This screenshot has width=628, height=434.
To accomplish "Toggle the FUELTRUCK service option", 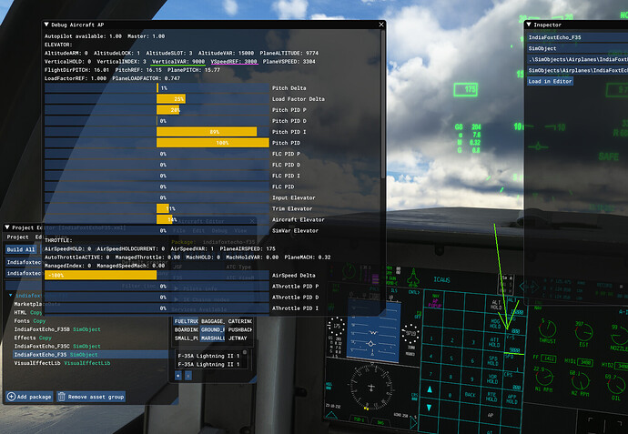I will [187, 321].
